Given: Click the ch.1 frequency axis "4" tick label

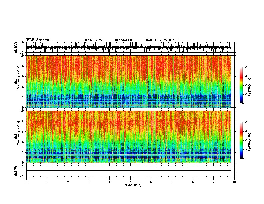Looking at the screenshot, I should (23, 87).
